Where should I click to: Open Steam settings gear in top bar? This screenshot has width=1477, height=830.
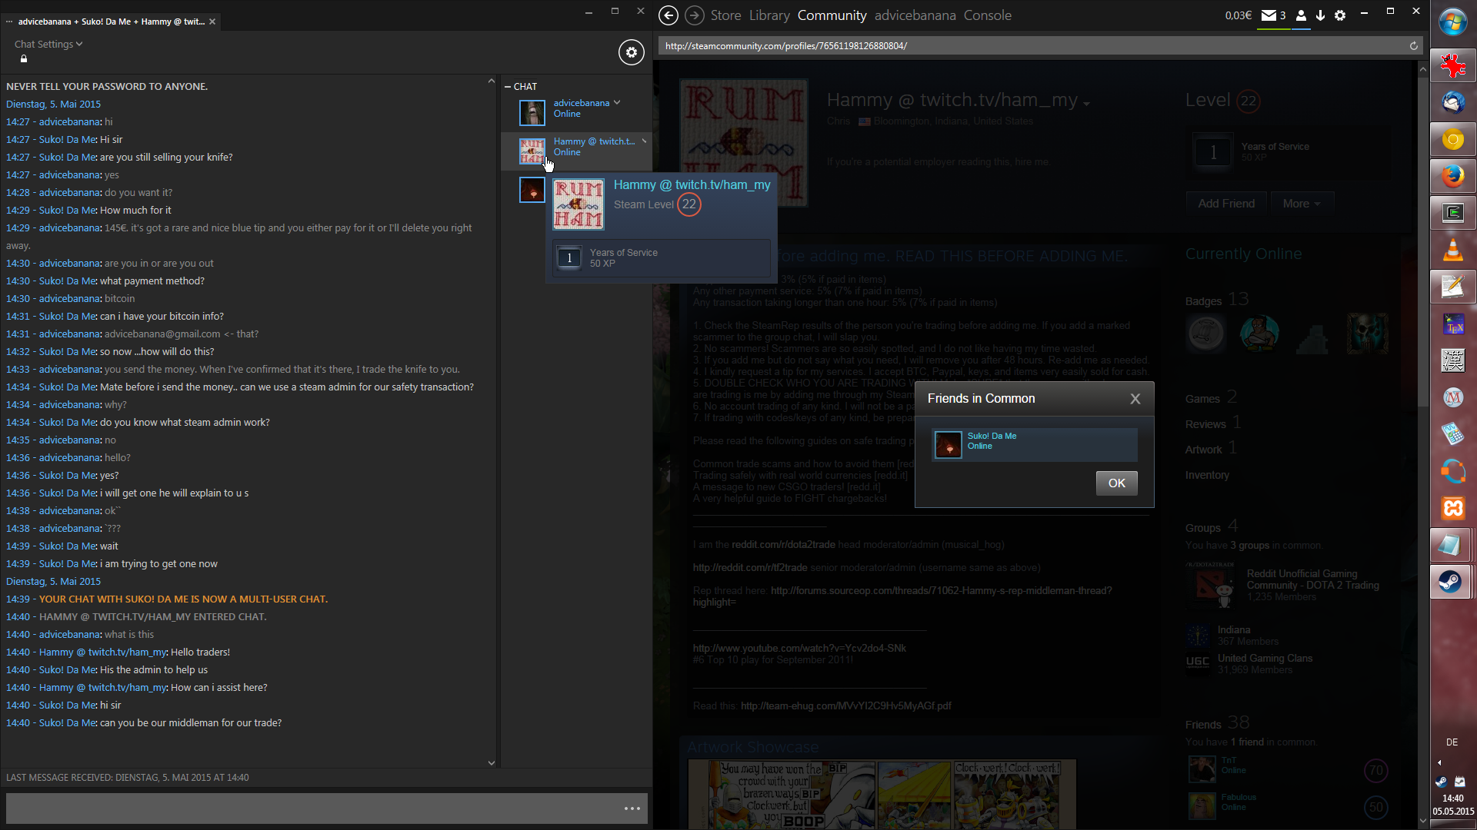[1340, 15]
